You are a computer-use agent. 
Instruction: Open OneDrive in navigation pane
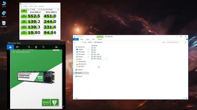79,70
